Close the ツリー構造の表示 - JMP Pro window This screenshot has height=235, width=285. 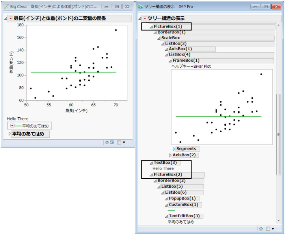(x=276, y=7)
